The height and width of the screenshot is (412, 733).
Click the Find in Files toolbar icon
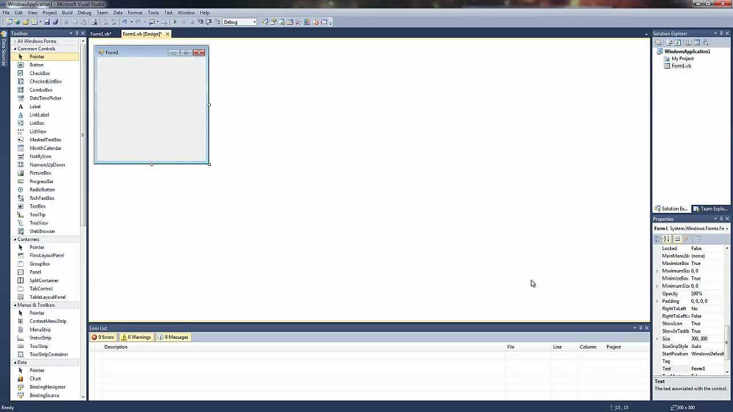[94, 22]
